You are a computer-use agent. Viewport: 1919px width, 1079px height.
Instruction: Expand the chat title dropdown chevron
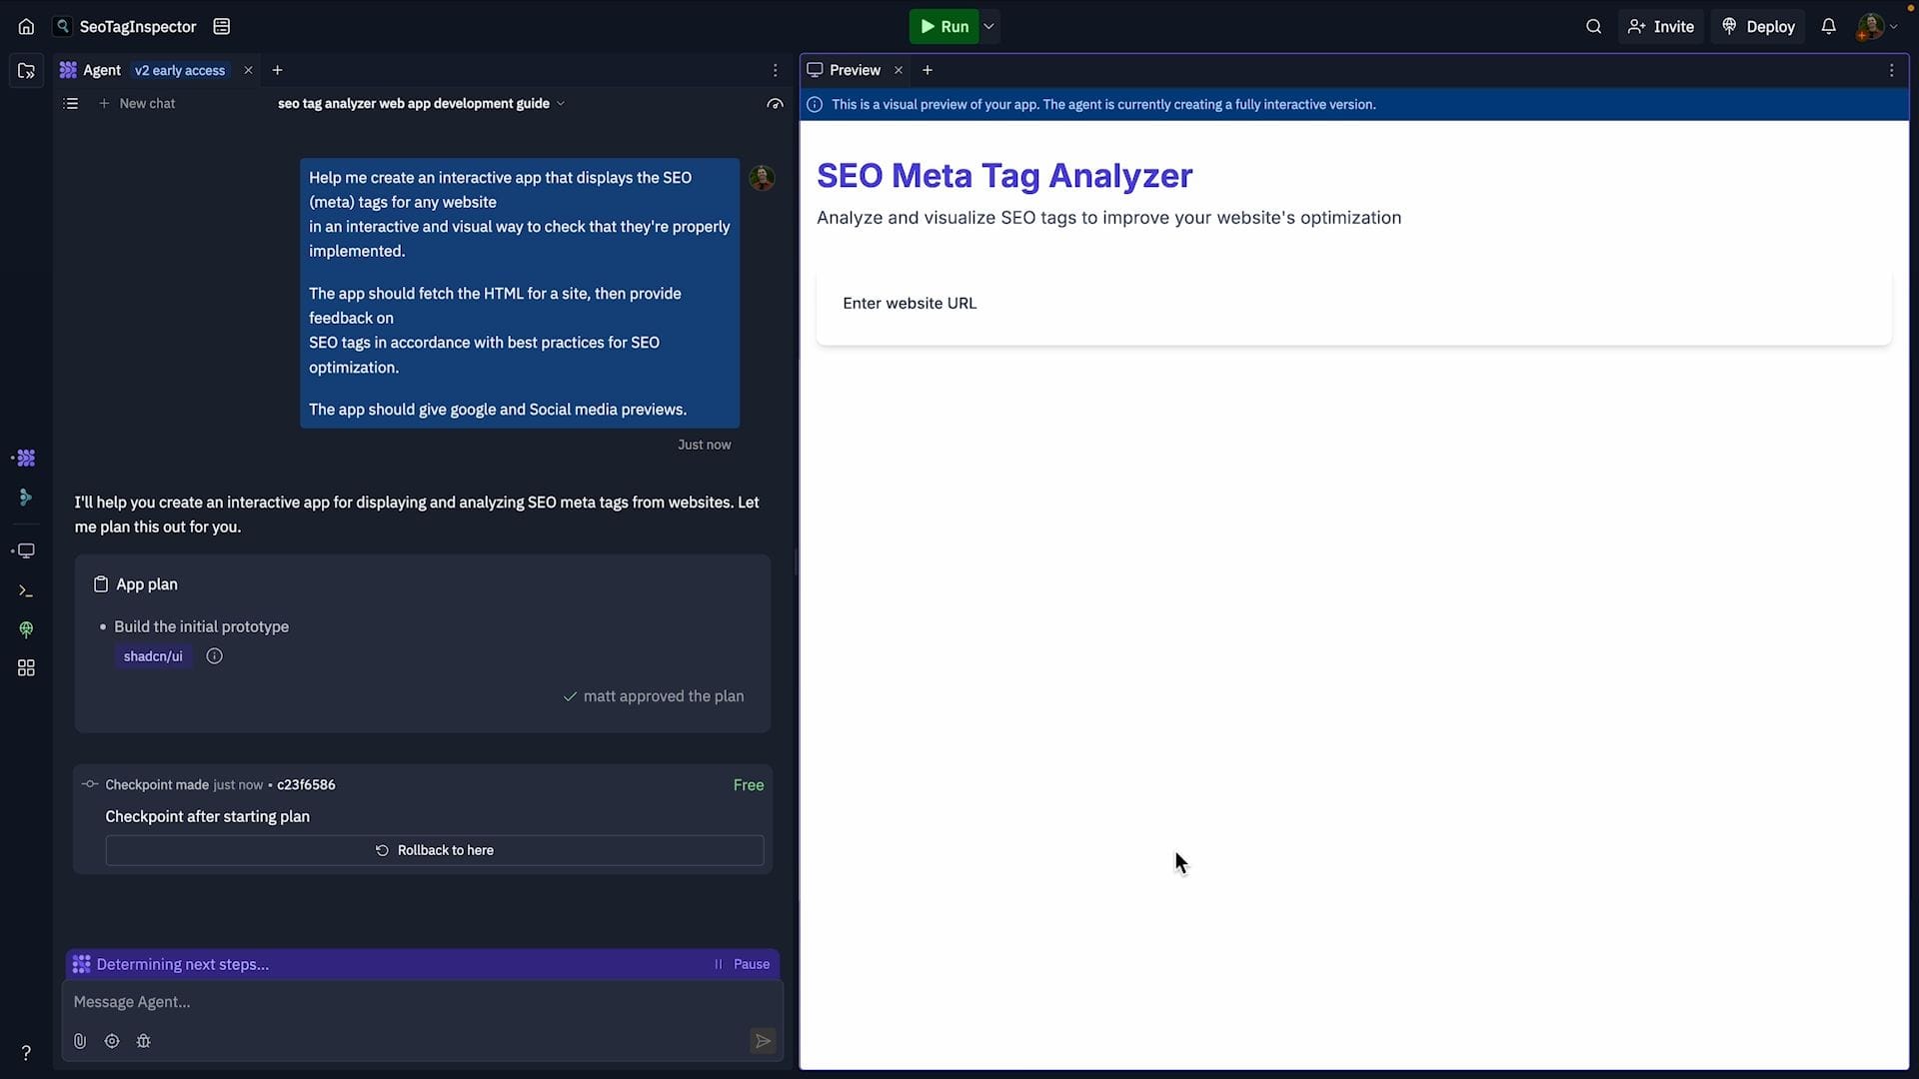[561, 104]
